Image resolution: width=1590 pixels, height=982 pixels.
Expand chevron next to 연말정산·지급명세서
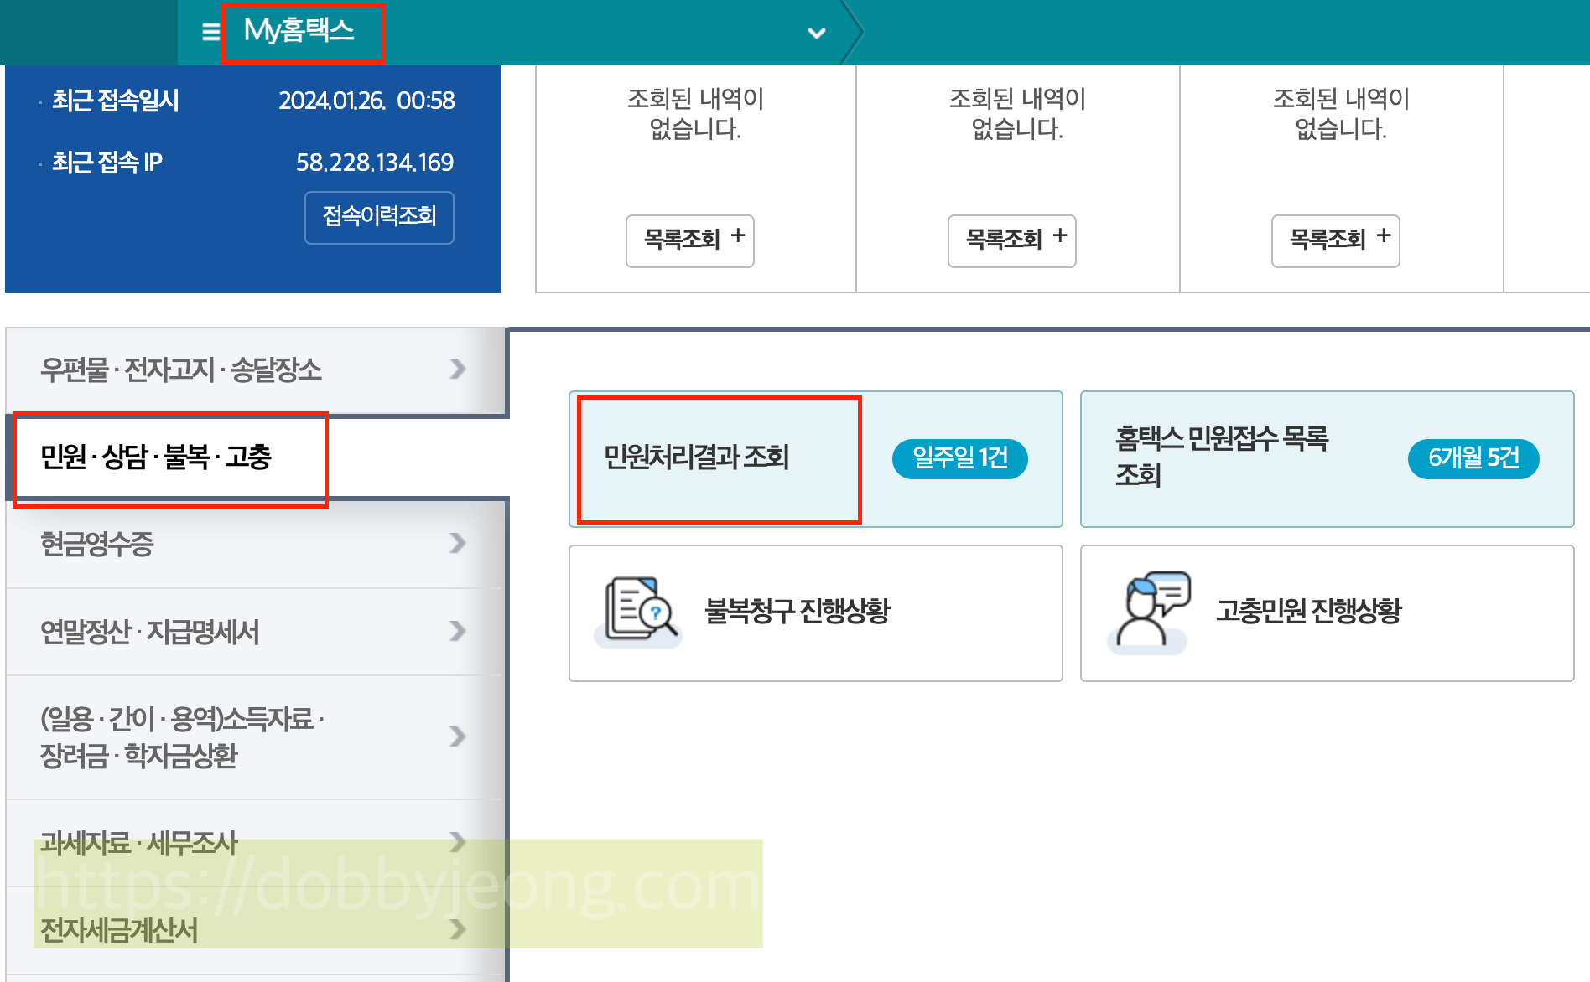point(457,631)
